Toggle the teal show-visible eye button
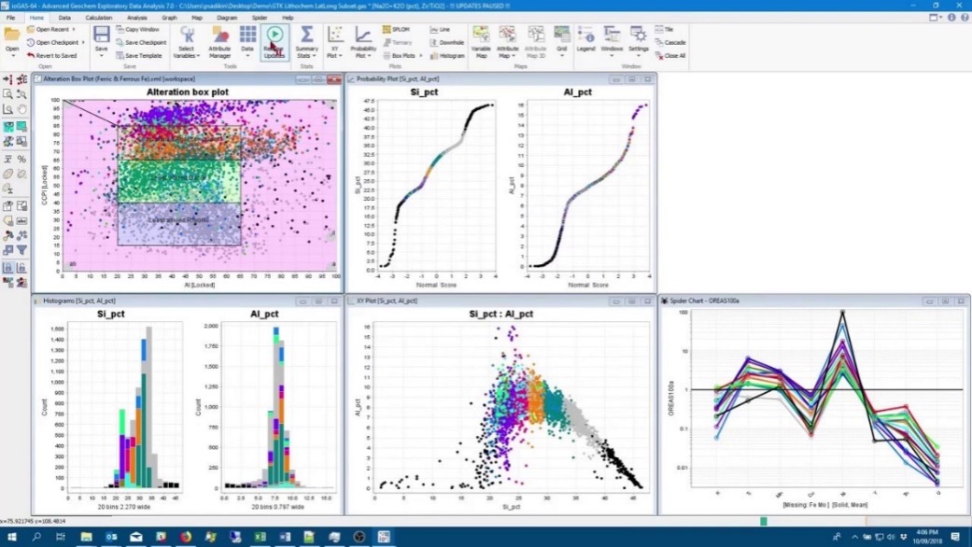The height and width of the screenshot is (547, 972). (7, 126)
